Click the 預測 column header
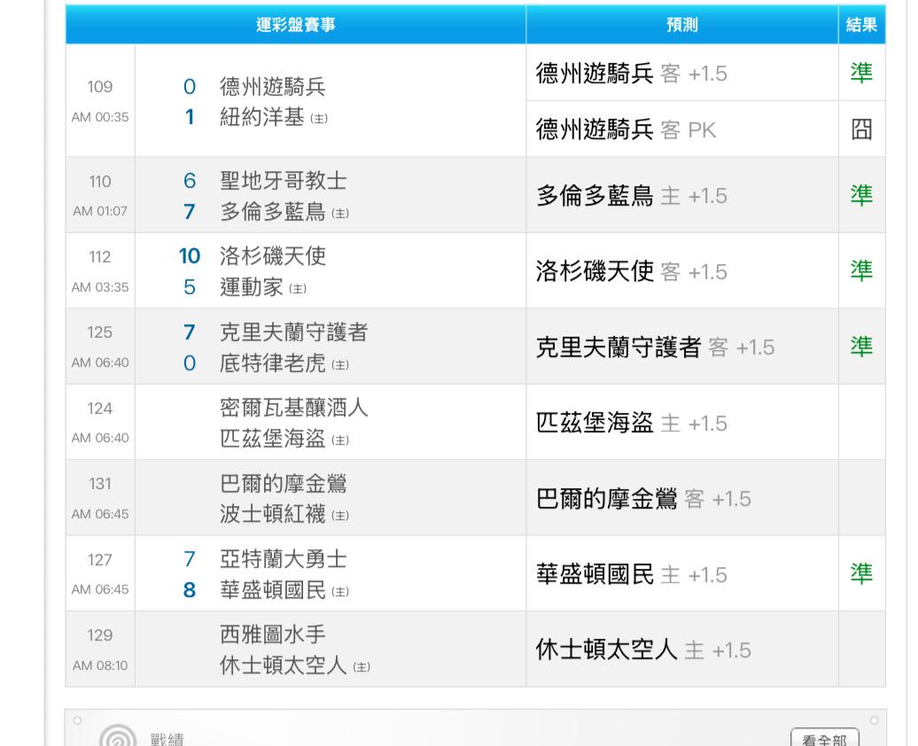This screenshot has height=746, width=918. coord(682,25)
